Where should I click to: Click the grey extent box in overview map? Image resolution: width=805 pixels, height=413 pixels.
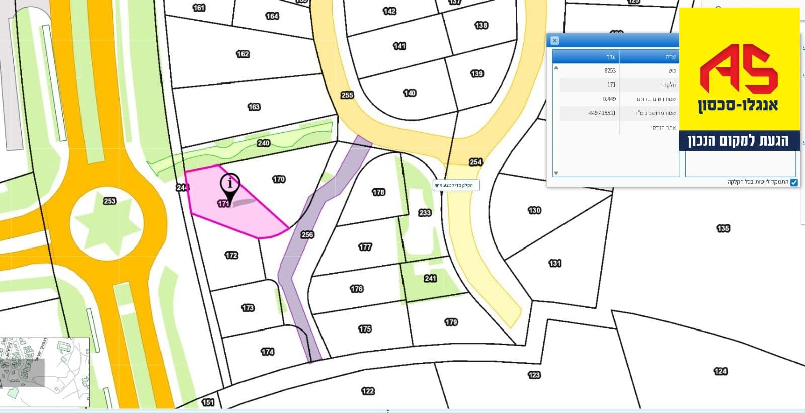click(23, 373)
